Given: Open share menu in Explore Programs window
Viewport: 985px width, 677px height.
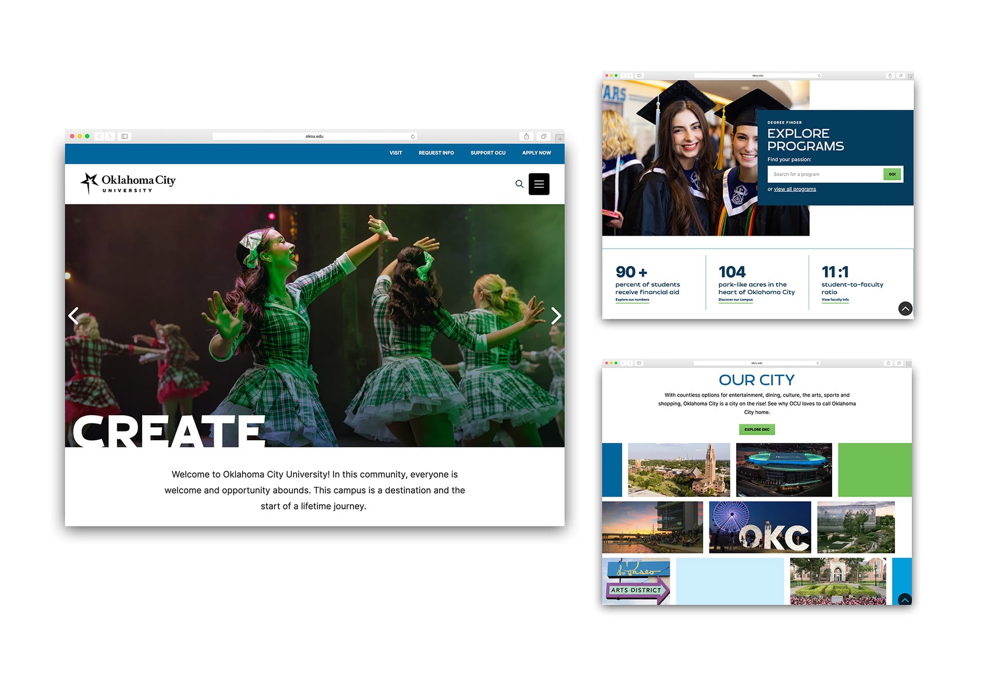Looking at the screenshot, I should (890, 75).
